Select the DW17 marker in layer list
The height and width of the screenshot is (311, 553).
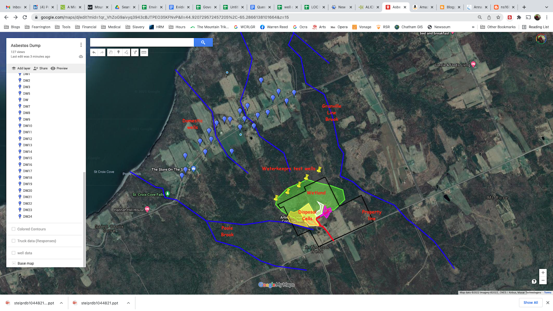pos(28,171)
